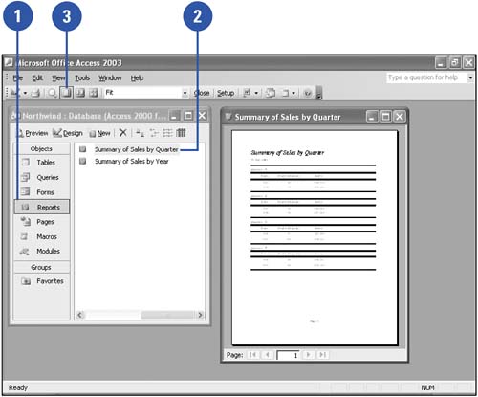The image size is (478, 397).
Task: Click the Print icon in the toolbar
Action: pyautogui.click(x=35, y=93)
